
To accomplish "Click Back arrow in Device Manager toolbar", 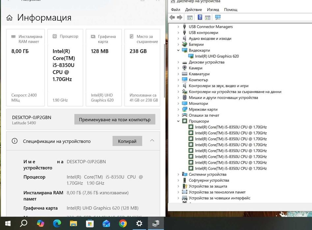I will [x=172, y=17].
